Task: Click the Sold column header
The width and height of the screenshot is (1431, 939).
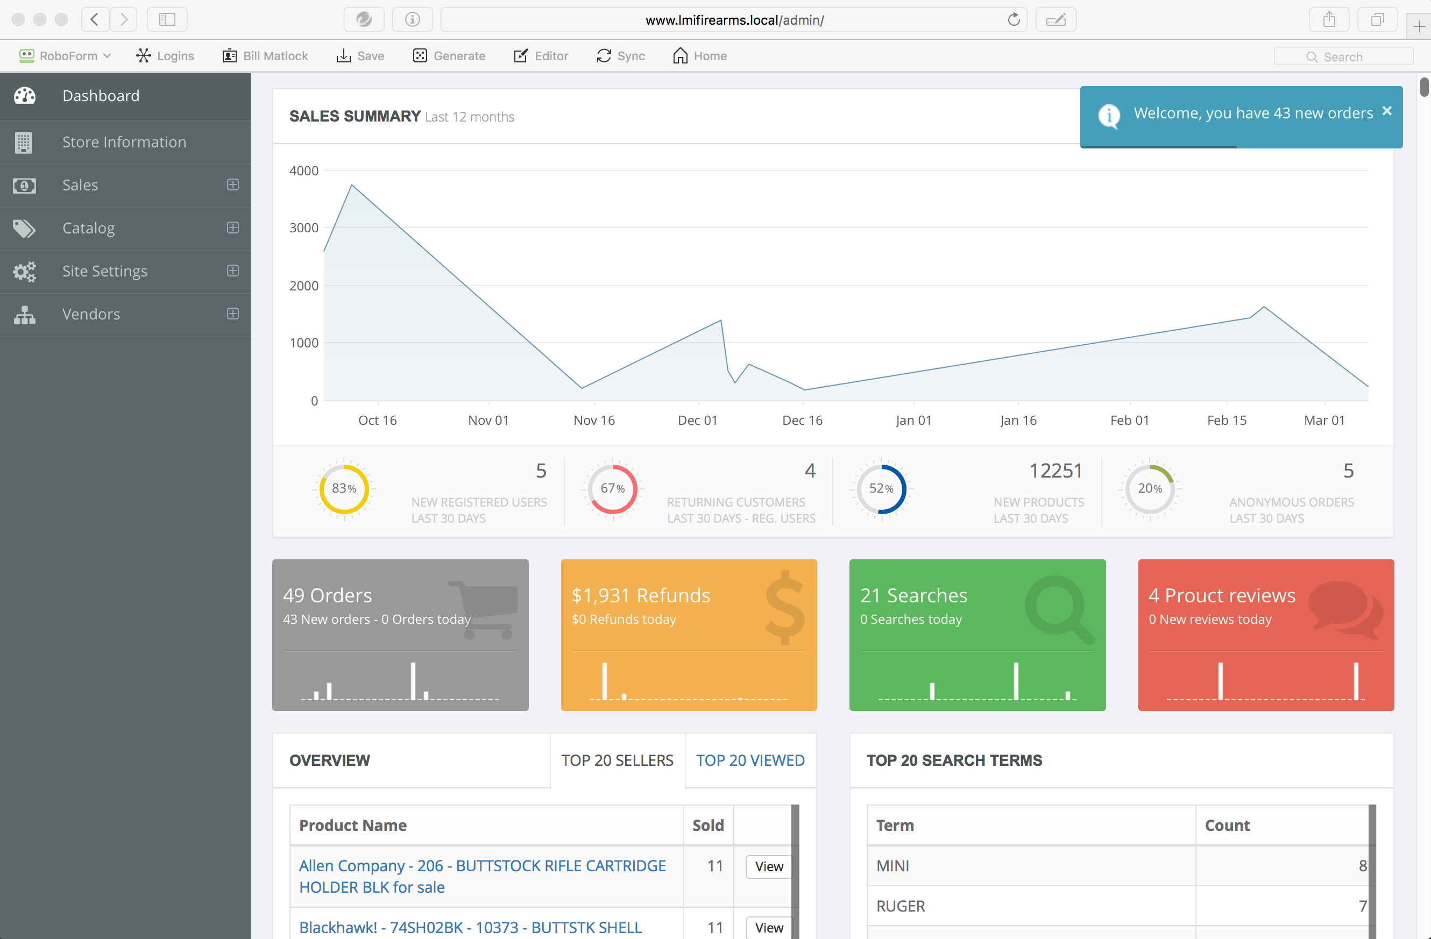Action: pos(707,826)
